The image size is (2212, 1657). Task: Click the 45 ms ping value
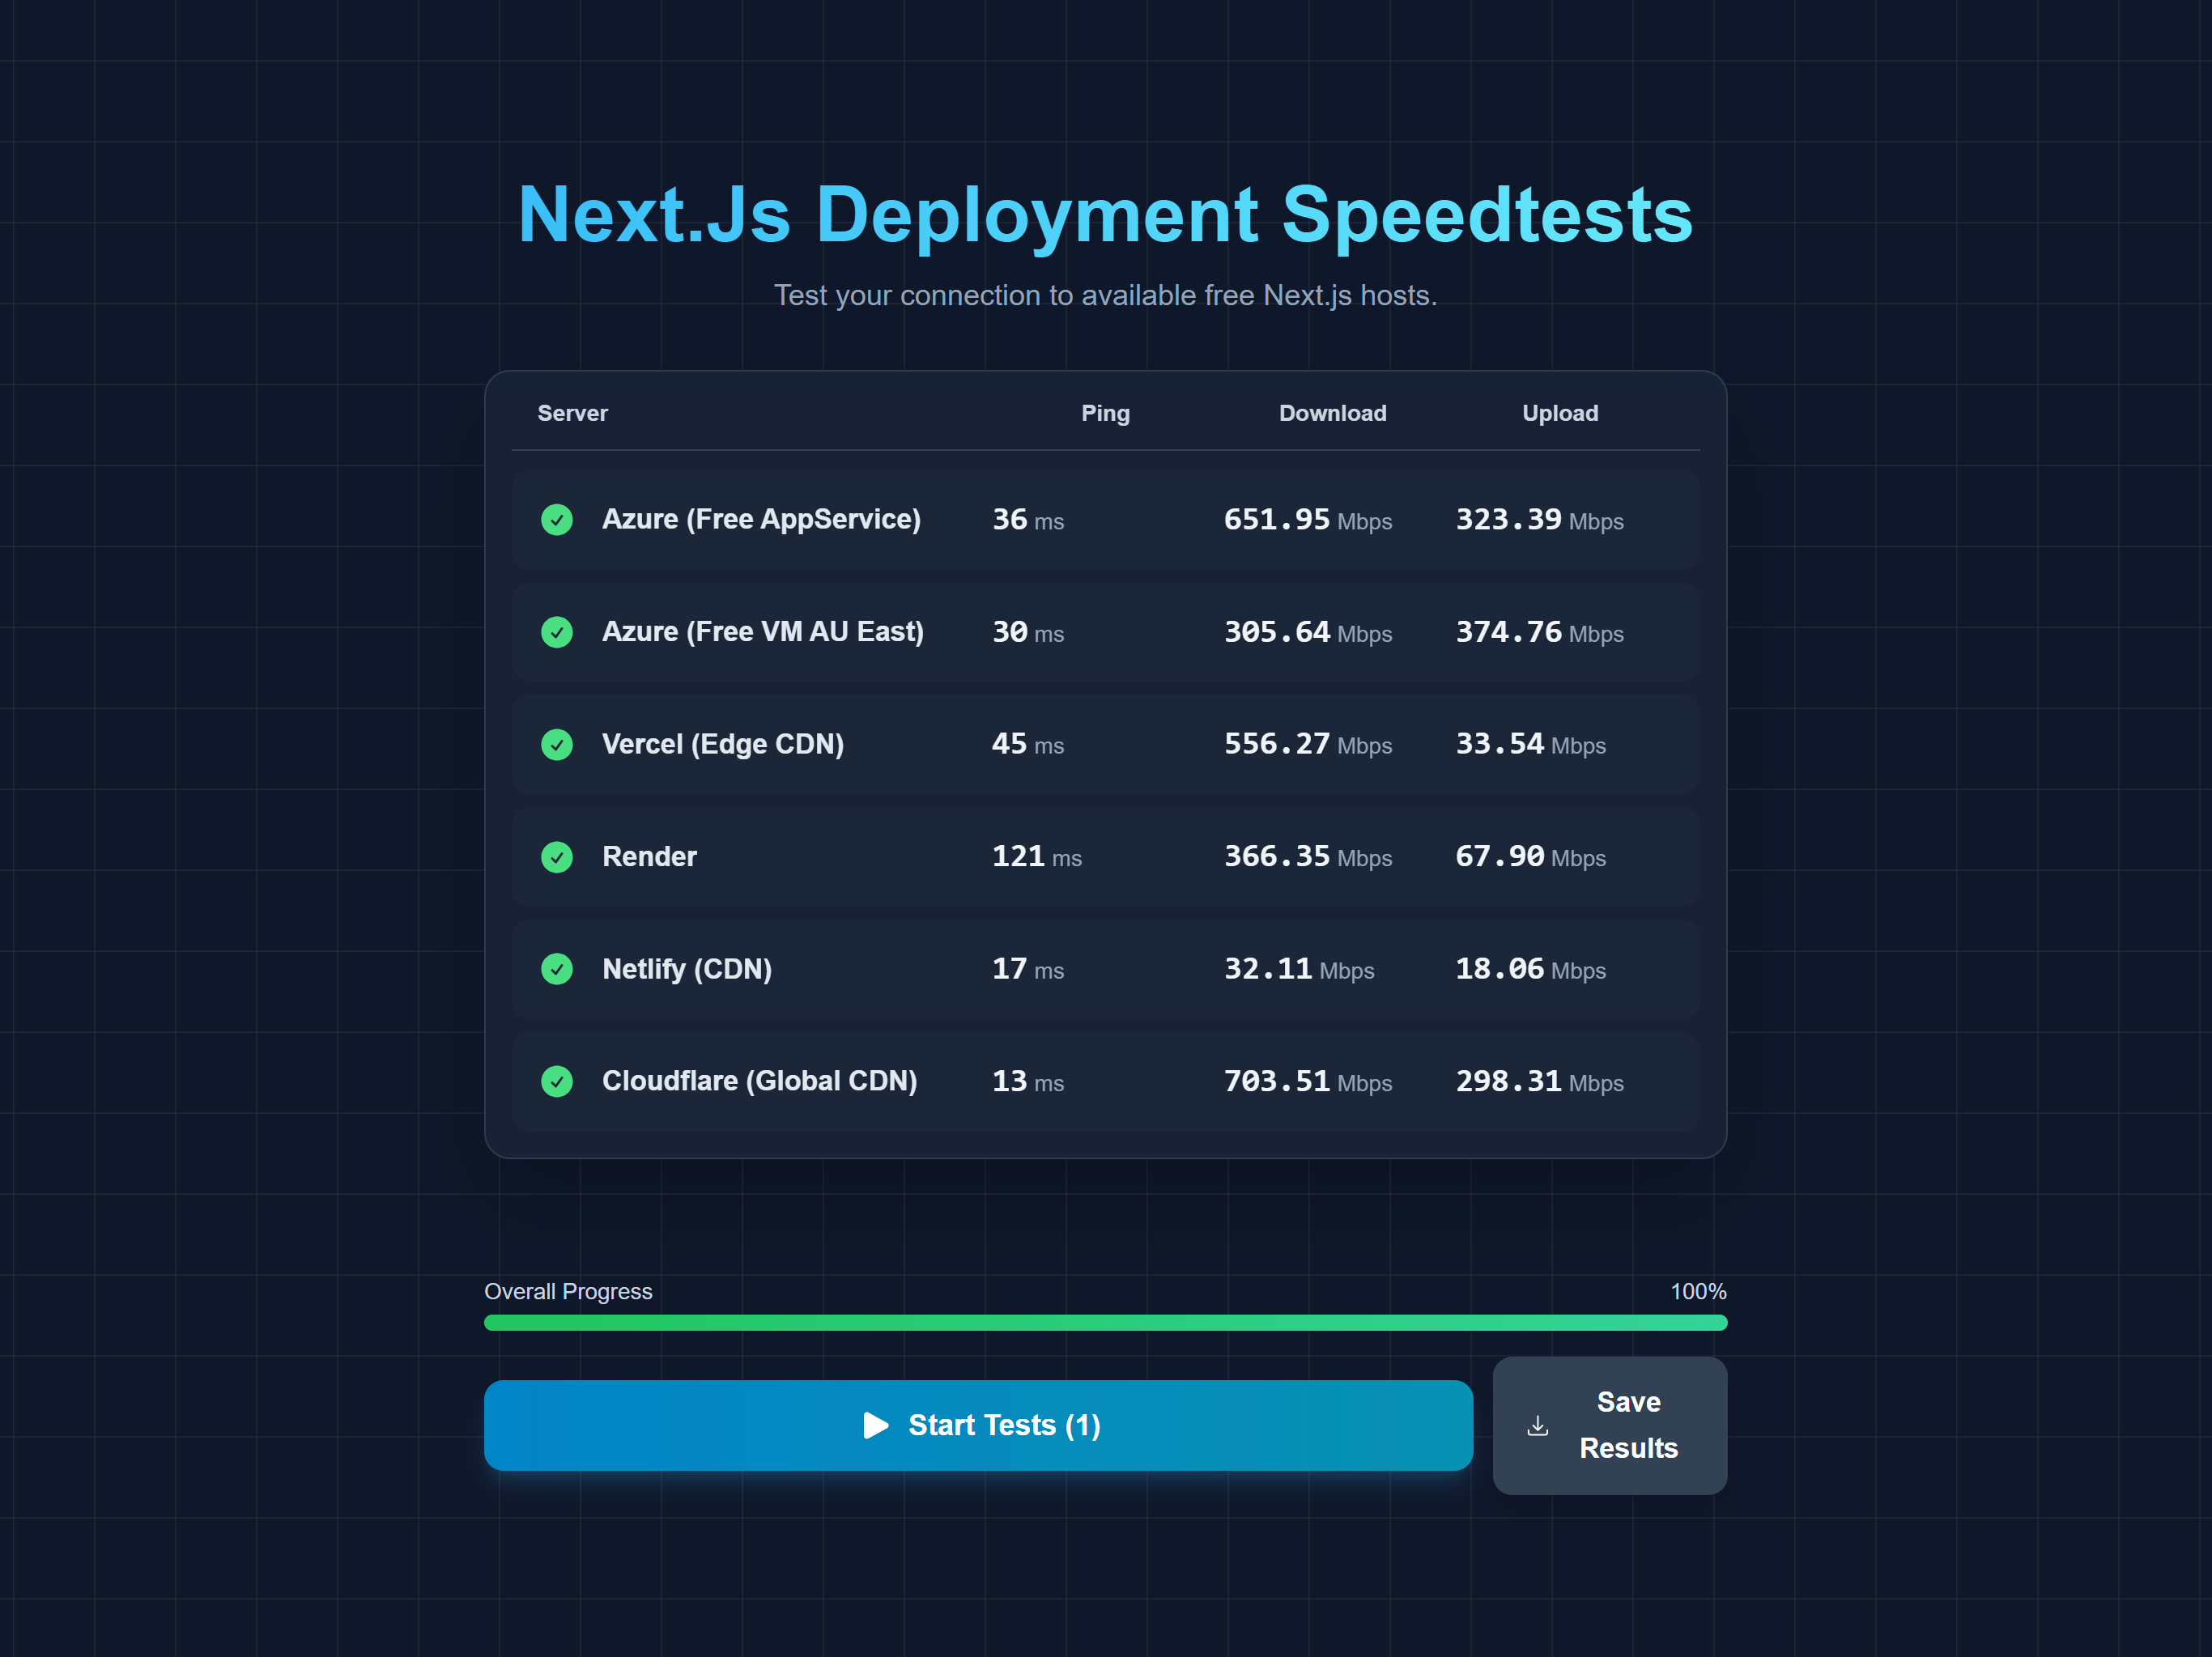(1028, 744)
